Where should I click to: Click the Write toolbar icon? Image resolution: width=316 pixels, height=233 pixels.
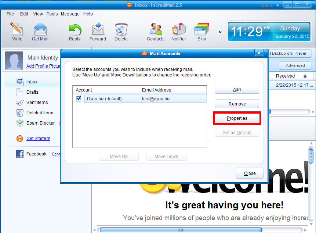(17, 32)
